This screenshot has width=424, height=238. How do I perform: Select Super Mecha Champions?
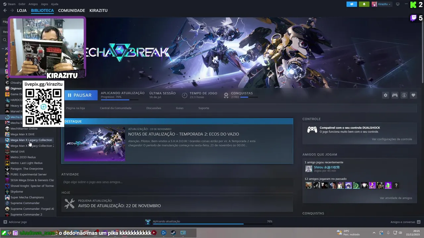[x=27, y=197]
